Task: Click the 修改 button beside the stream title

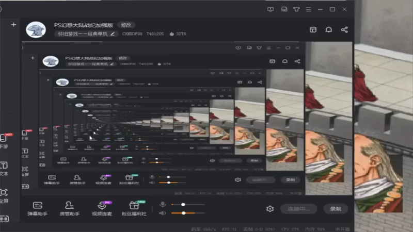Action: pos(126,25)
